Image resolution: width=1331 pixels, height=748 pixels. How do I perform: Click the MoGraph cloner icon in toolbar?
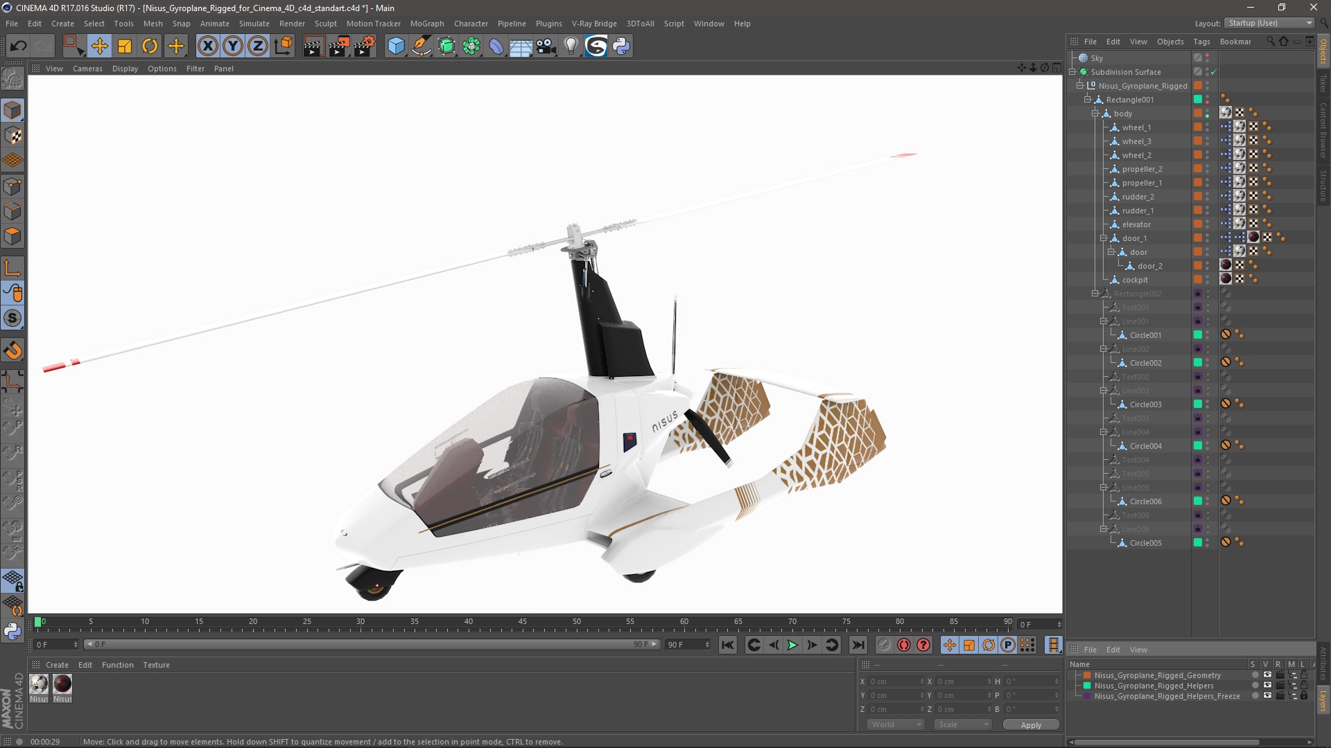click(471, 45)
